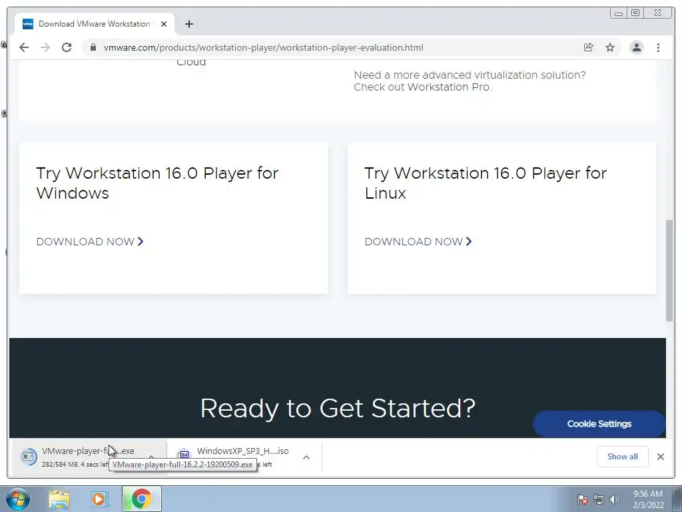Click the 'Try Workstation 16.0 Player for Linux' heading
The image size is (682, 512).
pos(486,183)
